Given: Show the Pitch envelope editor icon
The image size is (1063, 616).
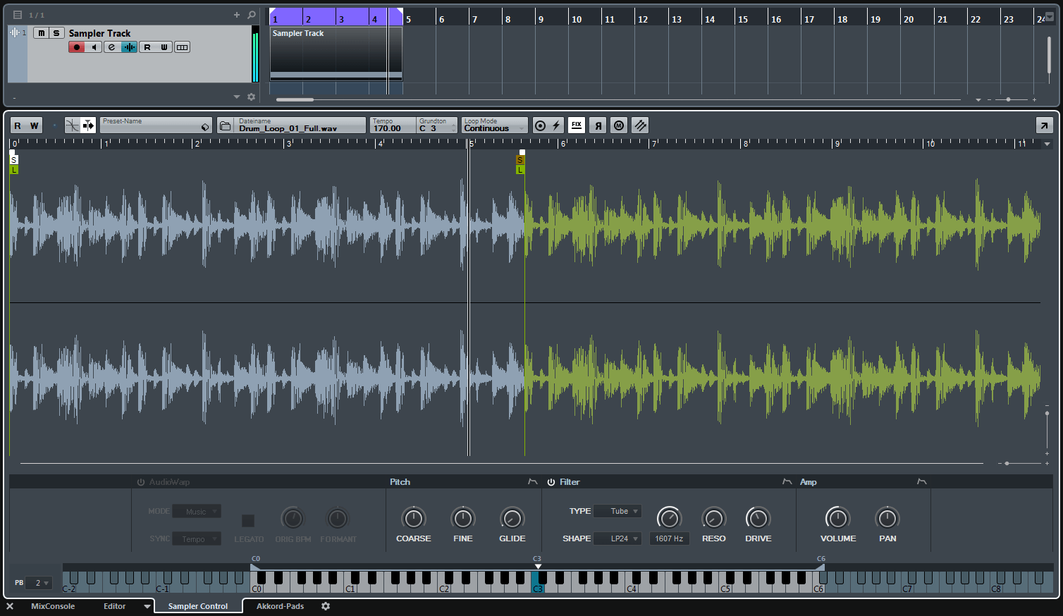Looking at the screenshot, I should (532, 481).
